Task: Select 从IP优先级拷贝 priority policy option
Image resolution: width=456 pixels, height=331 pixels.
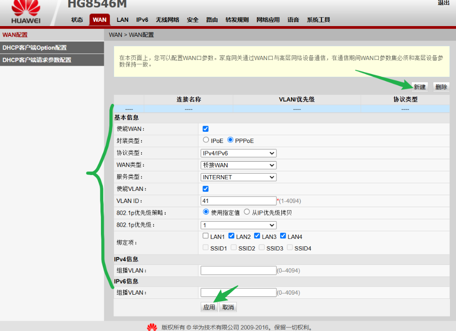Action: pyautogui.click(x=247, y=212)
